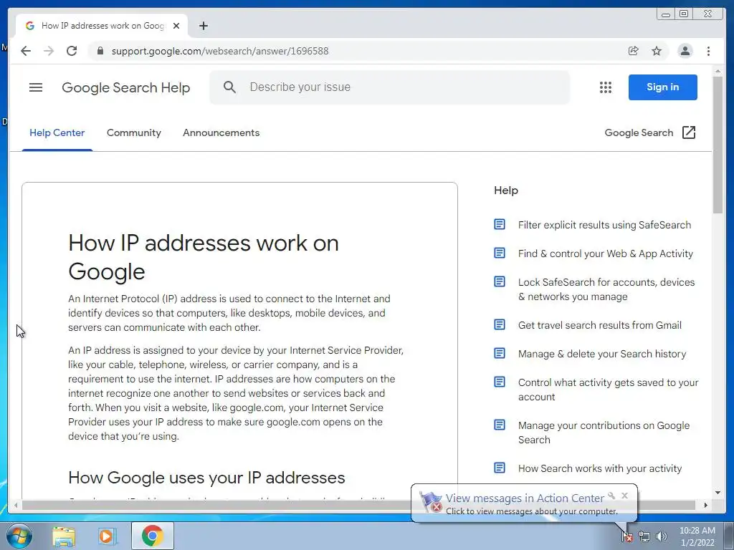Screen dimensions: 734x550
Task: Click 'View messages in Action Center'
Action: point(525,498)
